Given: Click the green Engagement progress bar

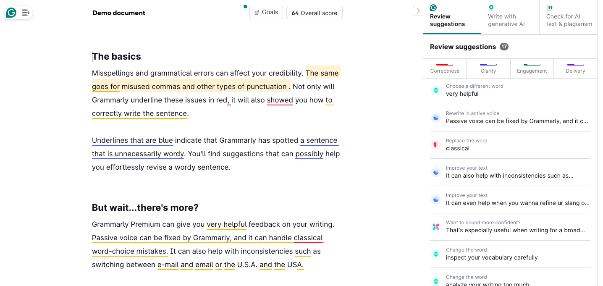Looking at the screenshot, I should 532,64.
